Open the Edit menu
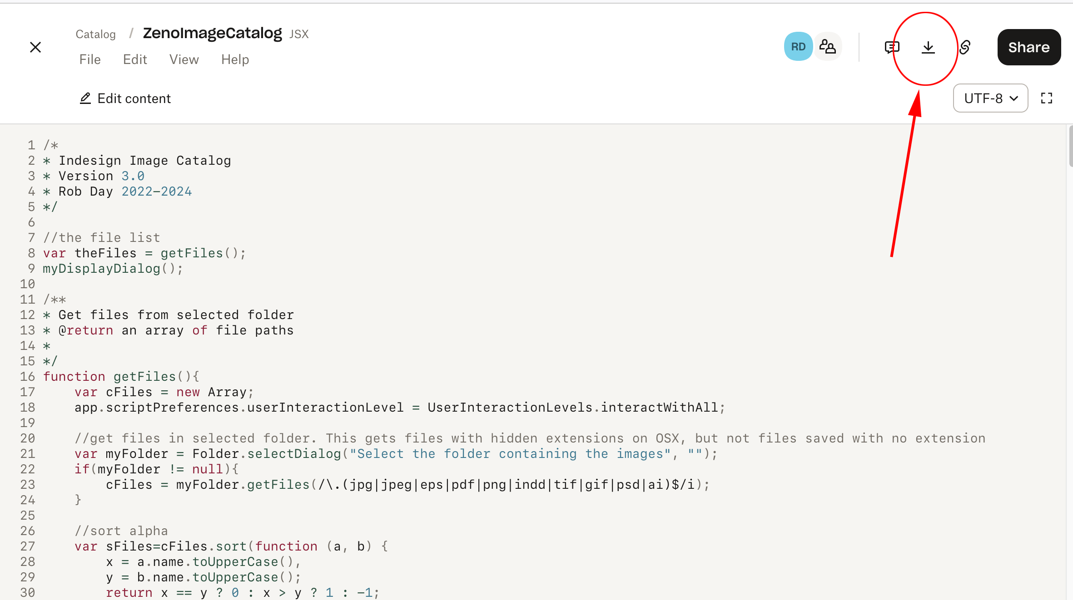 pos(135,59)
